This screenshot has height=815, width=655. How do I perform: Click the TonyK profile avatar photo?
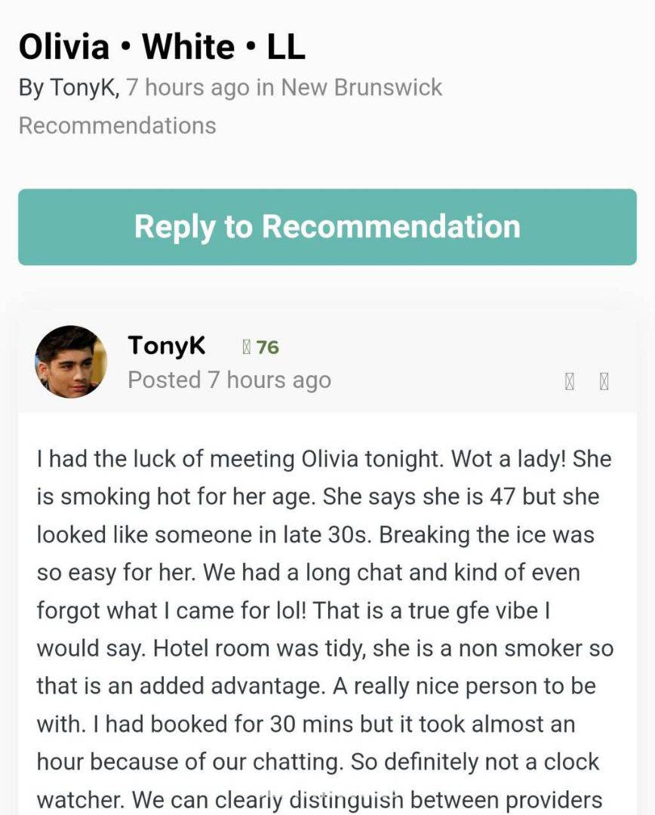(70, 361)
